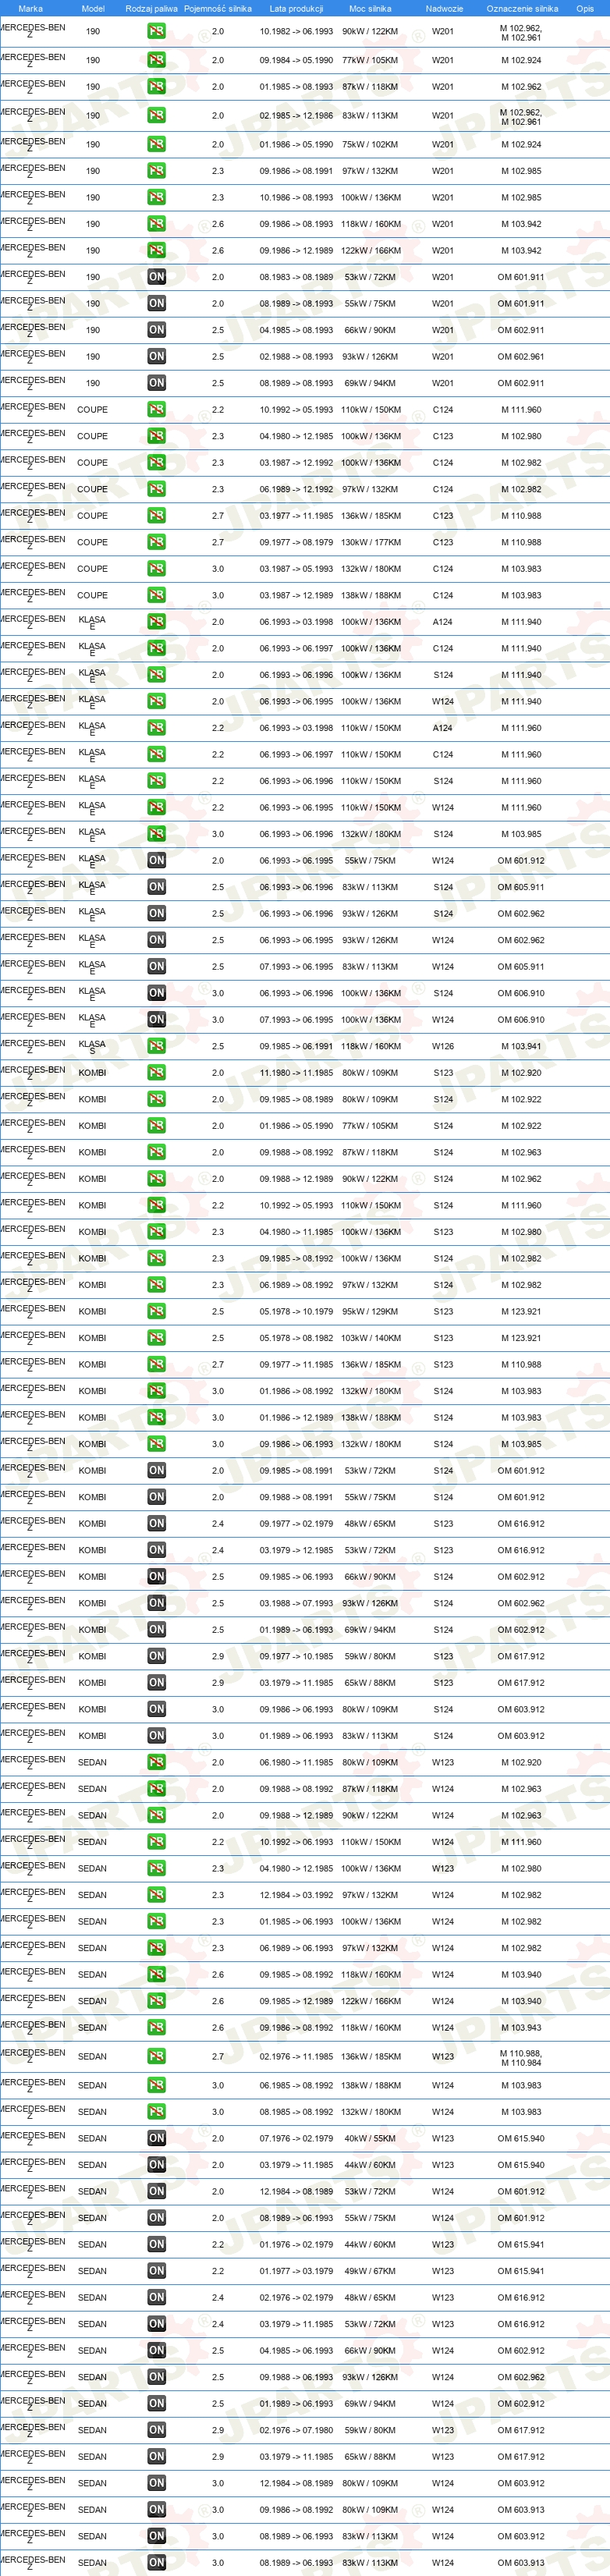The image size is (610, 2576).
Task: Click the Oznaczenie silnika column header
Action: point(522,8)
